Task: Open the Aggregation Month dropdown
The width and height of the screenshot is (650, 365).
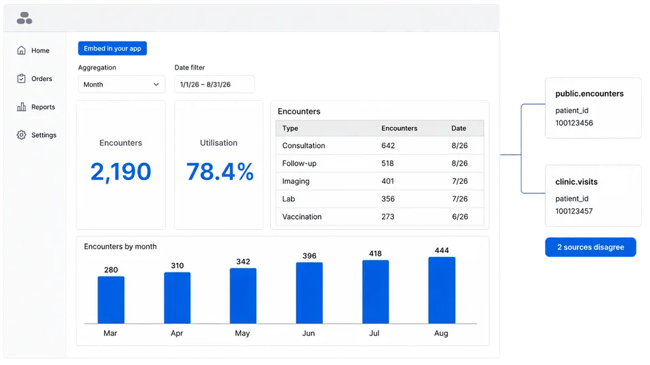Action: point(121,84)
